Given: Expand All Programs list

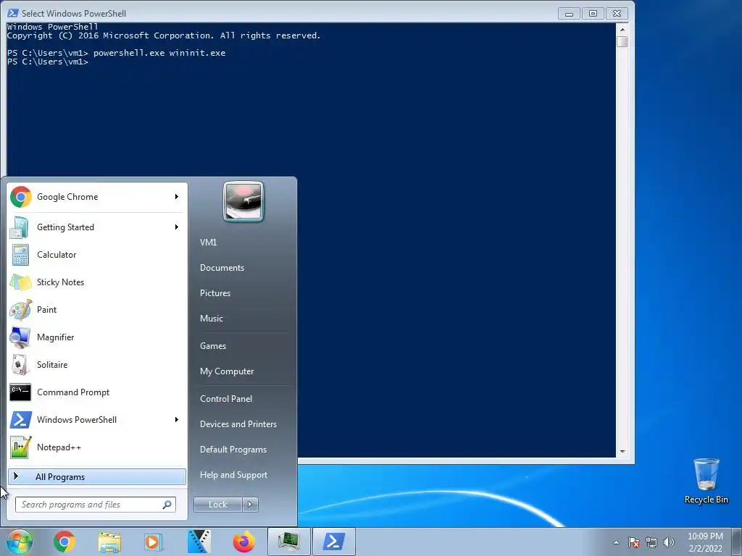Looking at the screenshot, I should [x=97, y=476].
